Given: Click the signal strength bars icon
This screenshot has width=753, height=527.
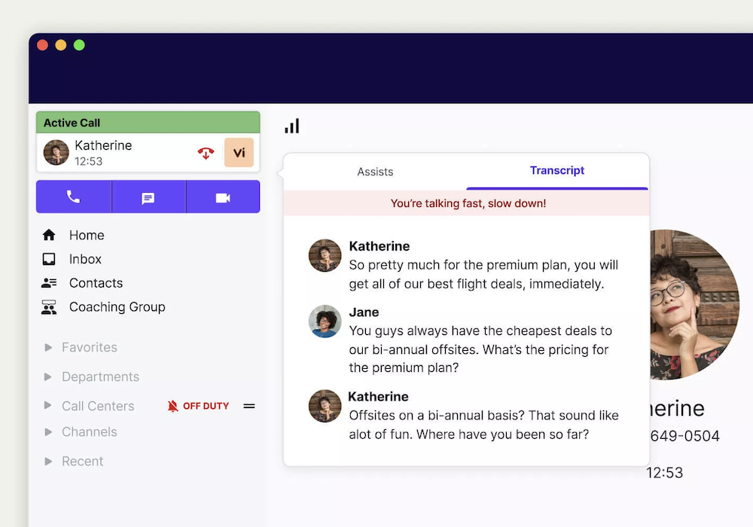Looking at the screenshot, I should 292,126.
